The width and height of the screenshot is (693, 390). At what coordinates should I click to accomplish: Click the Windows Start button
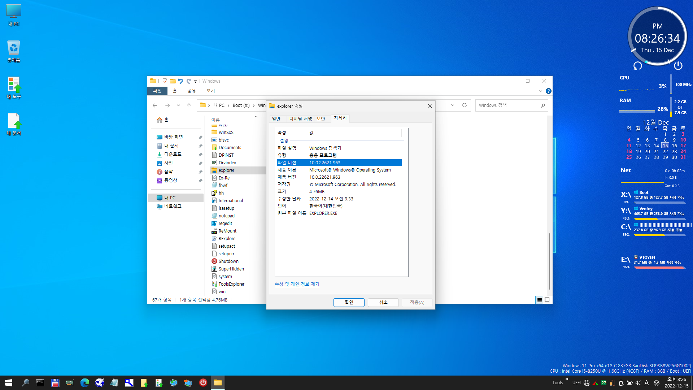[x=9, y=383]
